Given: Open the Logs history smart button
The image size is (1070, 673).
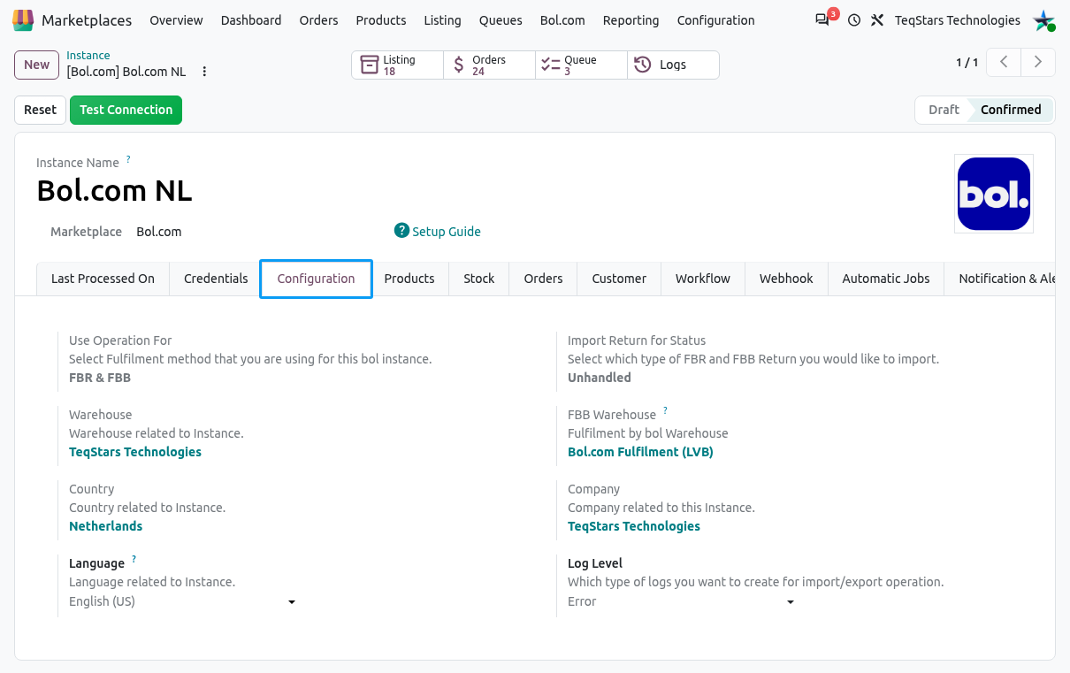Looking at the screenshot, I should coord(673,65).
